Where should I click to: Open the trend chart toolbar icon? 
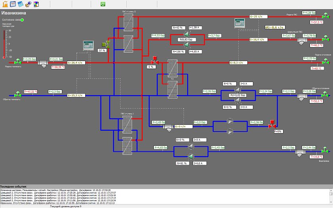(x=20, y=4)
